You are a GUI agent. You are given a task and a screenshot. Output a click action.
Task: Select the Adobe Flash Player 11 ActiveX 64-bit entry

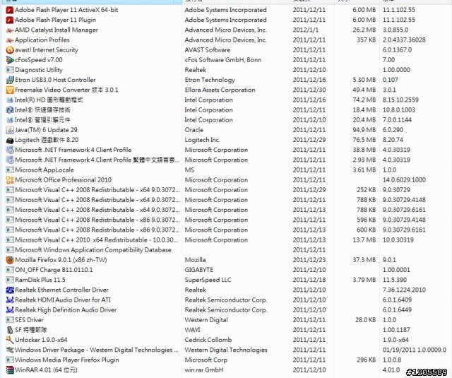pyautogui.click(x=66, y=10)
